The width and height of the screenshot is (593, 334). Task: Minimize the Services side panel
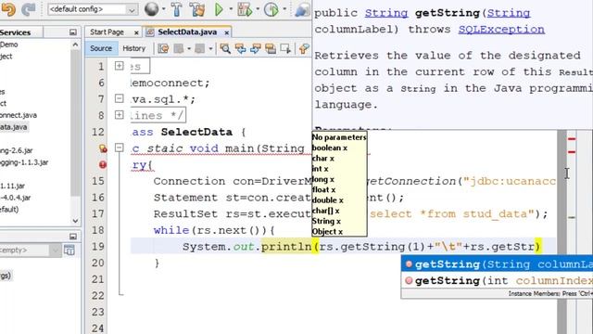point(73,32)
